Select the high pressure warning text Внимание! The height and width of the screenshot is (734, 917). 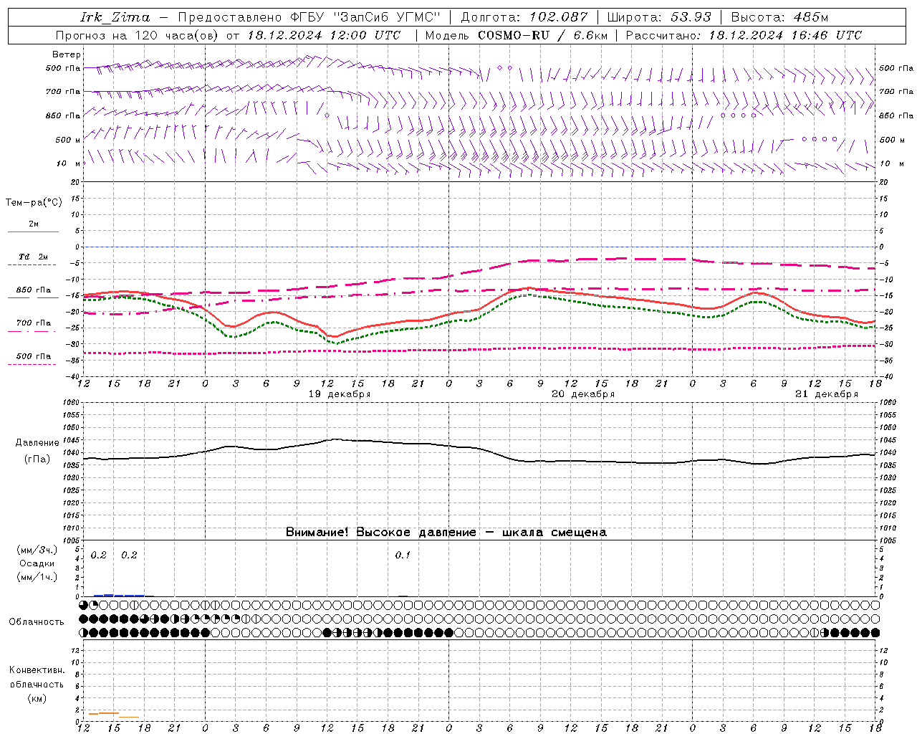coord(317,532)
